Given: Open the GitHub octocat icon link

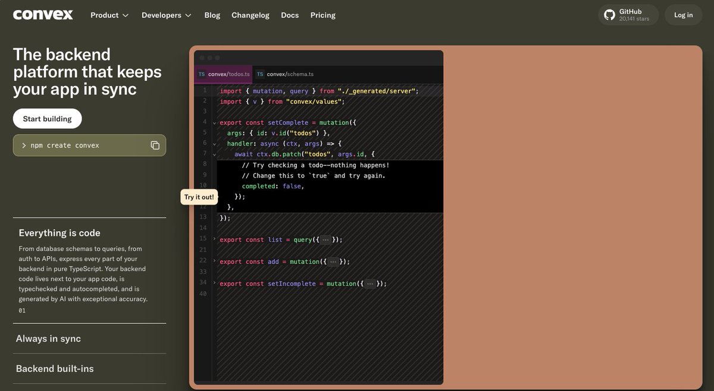Looking at the screenshot, I should coord(609,15).
